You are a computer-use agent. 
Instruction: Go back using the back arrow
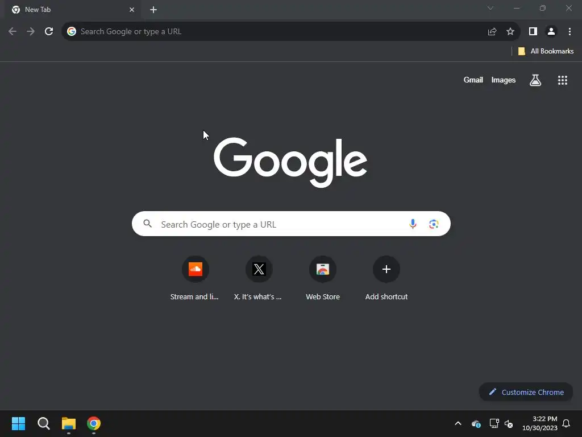(x=13, y=32)
